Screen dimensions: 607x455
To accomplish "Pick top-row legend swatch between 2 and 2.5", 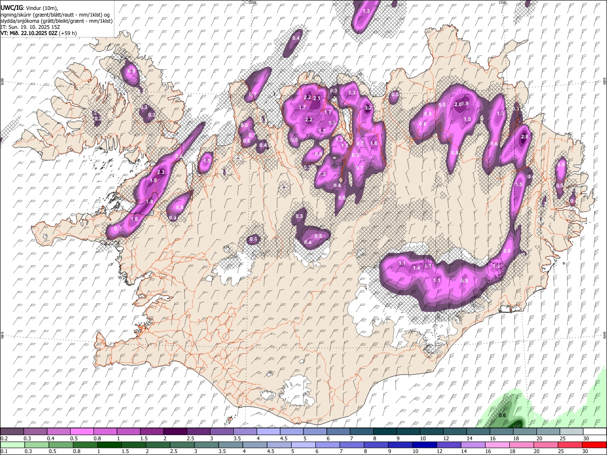I will click(x=175, y=432).
